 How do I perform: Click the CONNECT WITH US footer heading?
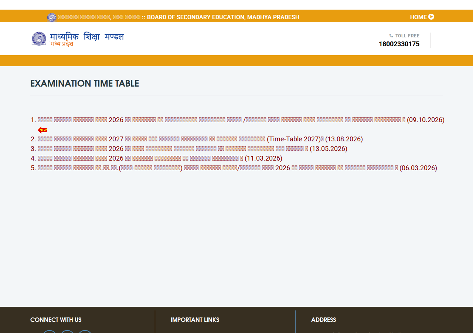56,320
